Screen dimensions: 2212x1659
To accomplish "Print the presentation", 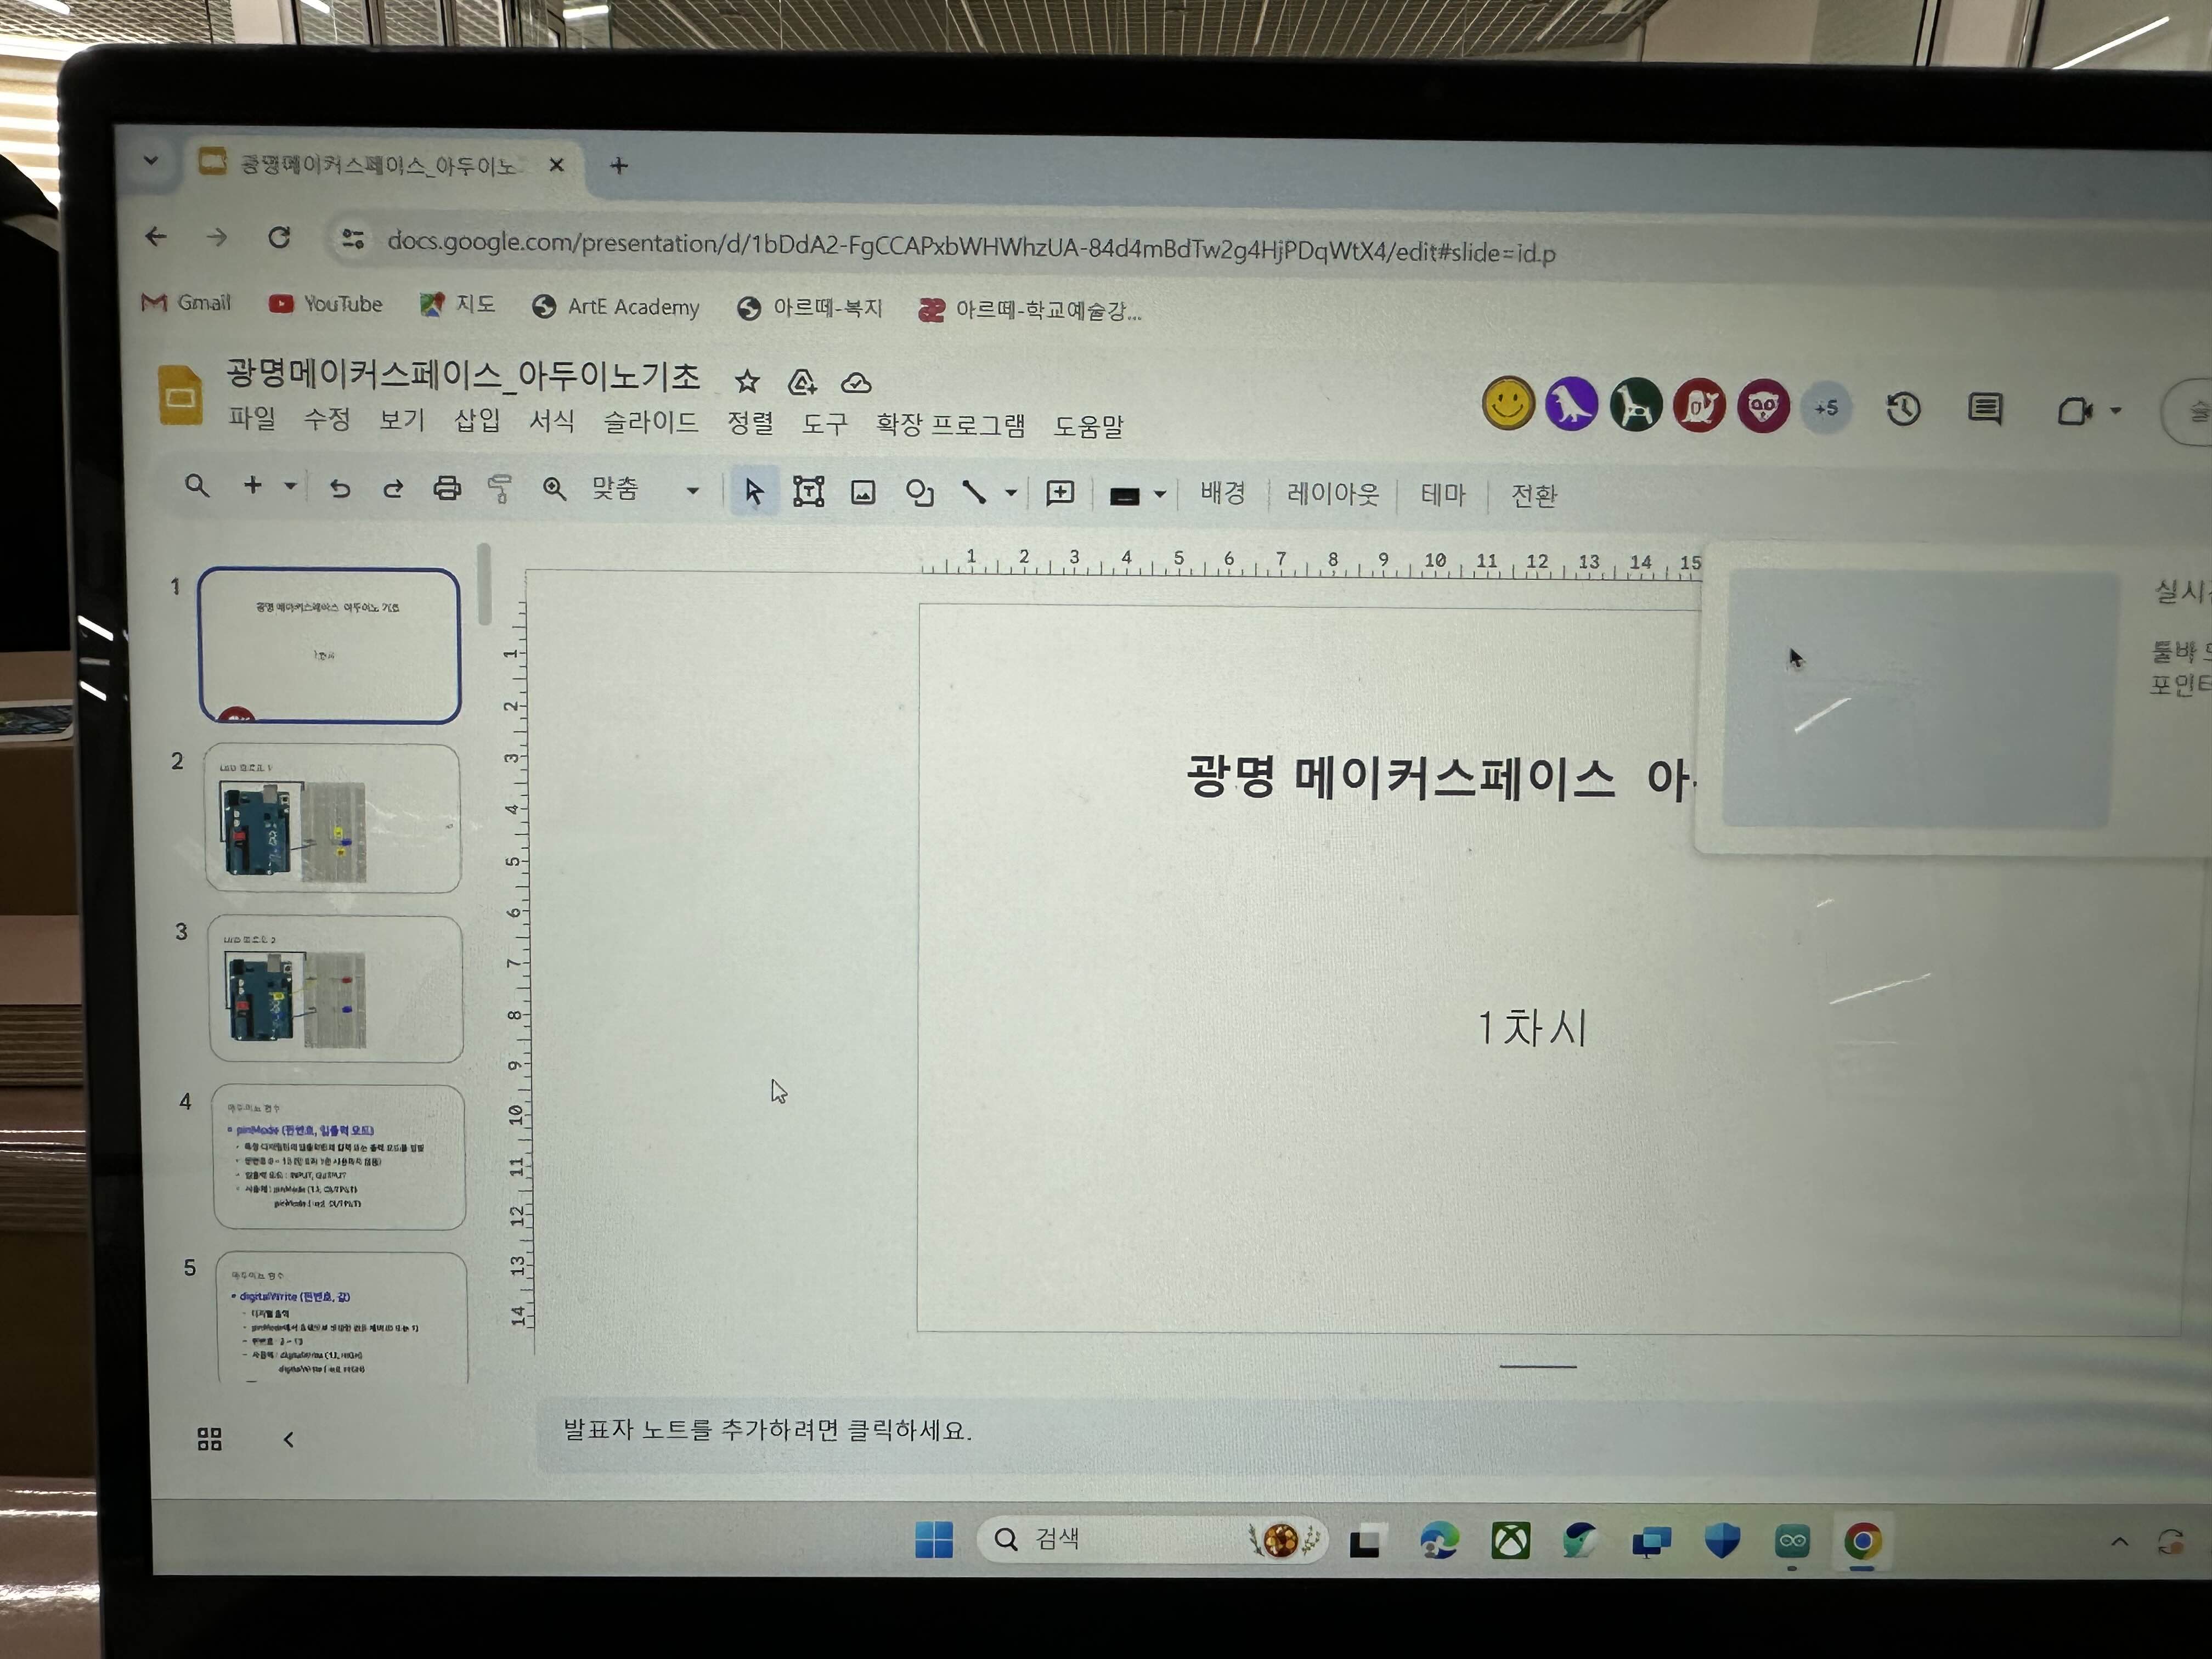I will click(446, 488).
